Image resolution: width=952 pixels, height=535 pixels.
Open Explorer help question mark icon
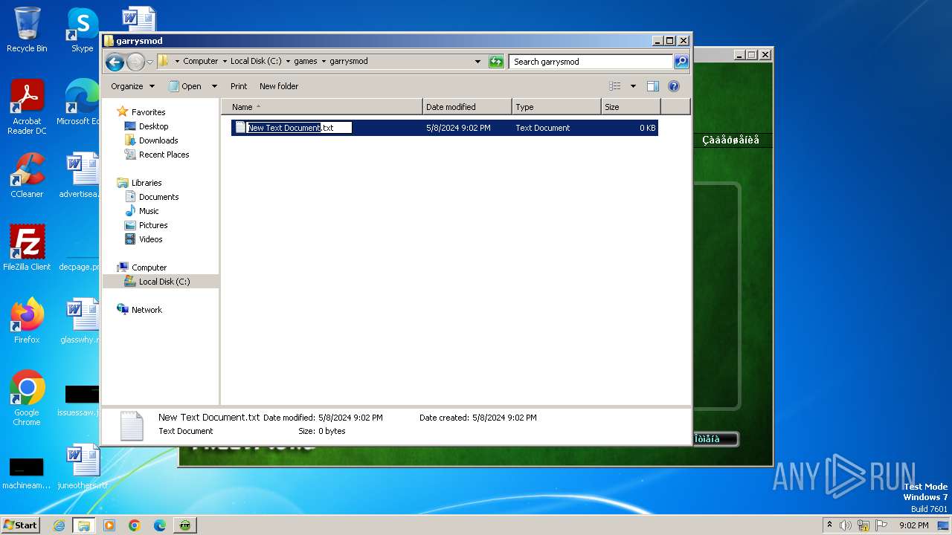tap(674, 86)
